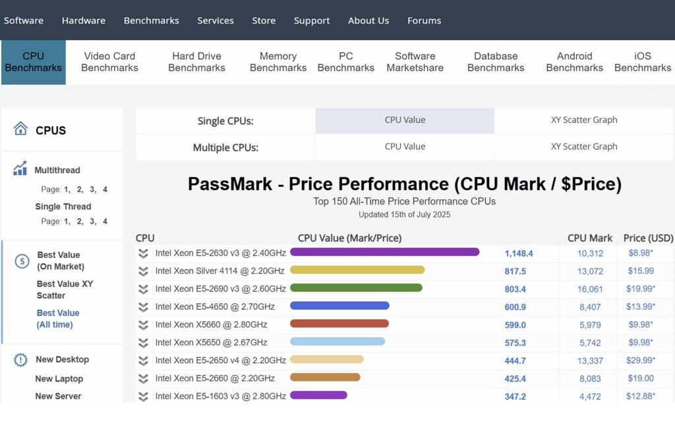Open New Laptop sidebar link
The width and height of the screenshot is (675, 421).
[x=59, y=379]
